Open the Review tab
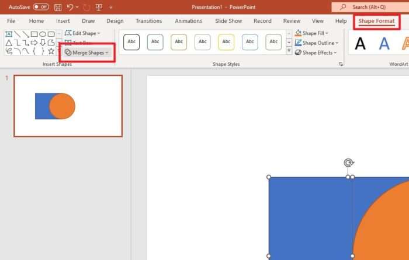This screenshot has width=409, height=260. (x=292, y=21)
